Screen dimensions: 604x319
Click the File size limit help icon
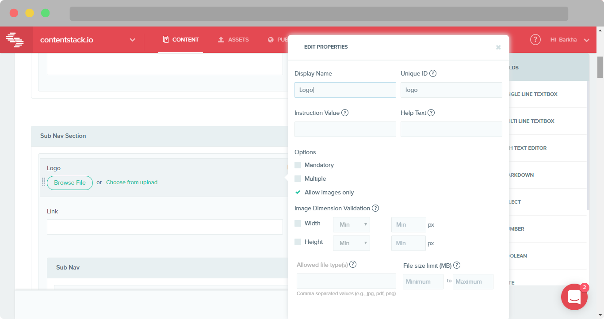pos(457,265)
